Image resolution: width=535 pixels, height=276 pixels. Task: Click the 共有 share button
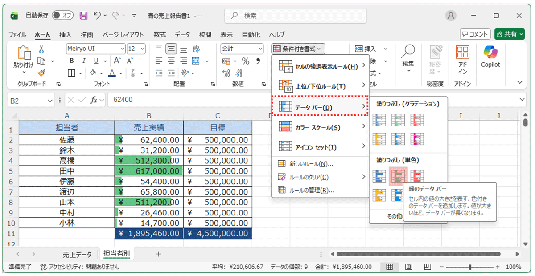[x=509, y=34]
